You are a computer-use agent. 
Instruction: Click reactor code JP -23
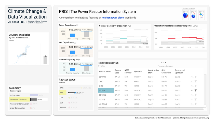pyautogui.click(x=117, y=91)
